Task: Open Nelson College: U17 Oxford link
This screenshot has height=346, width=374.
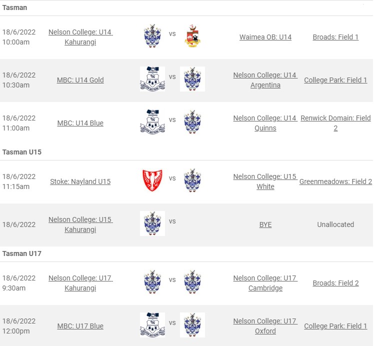Action: (265, 326)
